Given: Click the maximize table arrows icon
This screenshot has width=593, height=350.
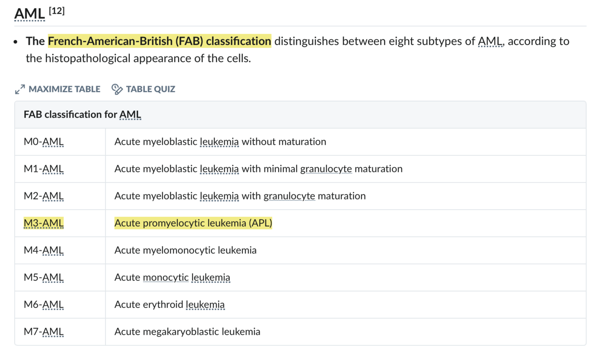Looking at the screenshot, I should click(x=20, y=89).
